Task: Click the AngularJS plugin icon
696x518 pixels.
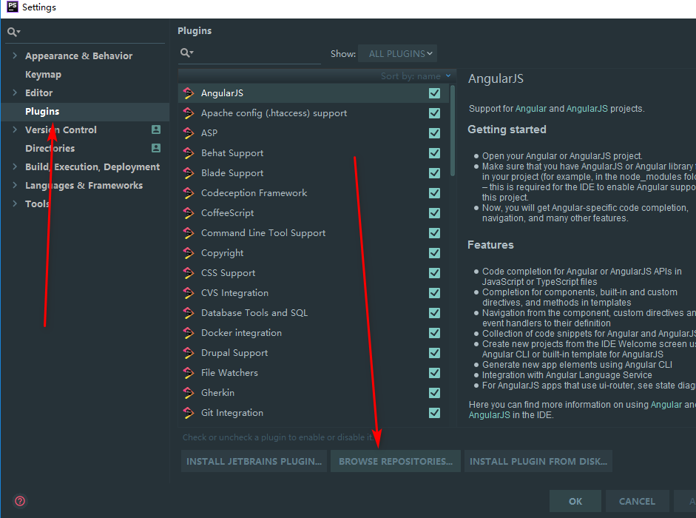Action: point(189,93)
